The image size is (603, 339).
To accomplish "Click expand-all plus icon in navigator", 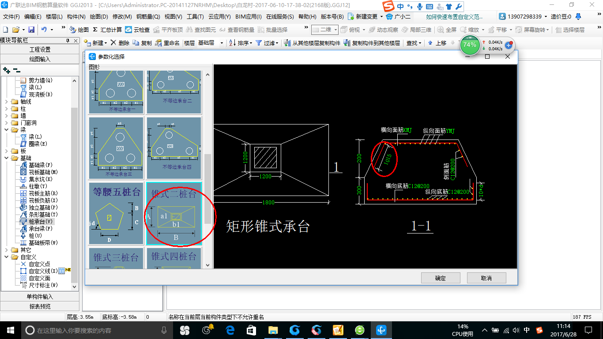I will point(6,70).
